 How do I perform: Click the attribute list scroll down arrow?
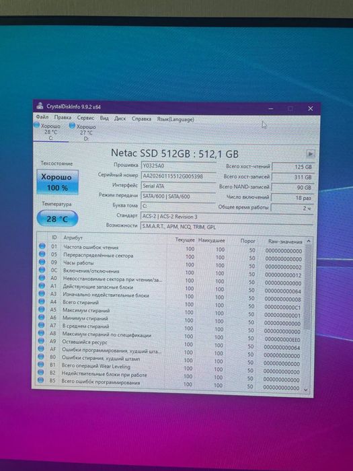coord(306,390)
